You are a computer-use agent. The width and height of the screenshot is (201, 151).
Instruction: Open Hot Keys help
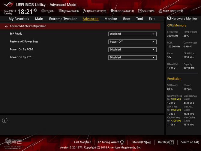[166, 142]
